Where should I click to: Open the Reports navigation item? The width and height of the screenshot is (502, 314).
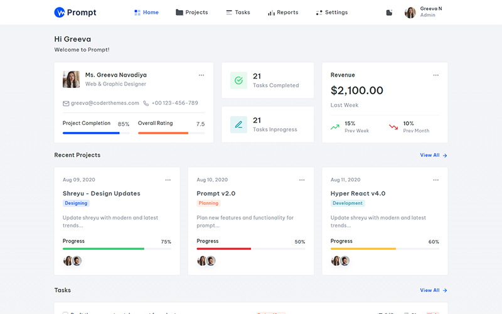pos(283,13)
